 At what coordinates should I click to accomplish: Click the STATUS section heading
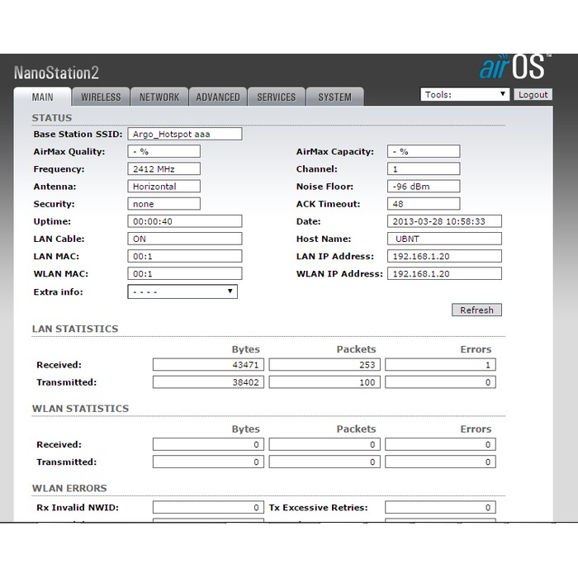(52, 118)
